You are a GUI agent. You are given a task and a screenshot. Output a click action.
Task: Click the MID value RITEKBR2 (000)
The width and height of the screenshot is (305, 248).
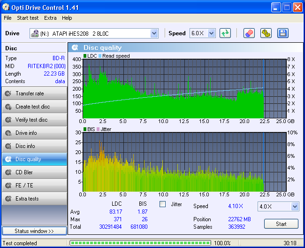[46, 66]
